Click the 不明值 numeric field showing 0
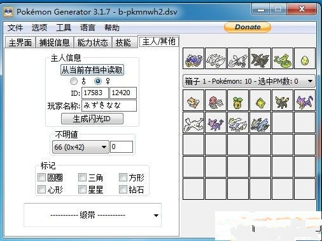The height and width of the screenshot is (241, 322). pyautogui.click(x=122, y=147)
